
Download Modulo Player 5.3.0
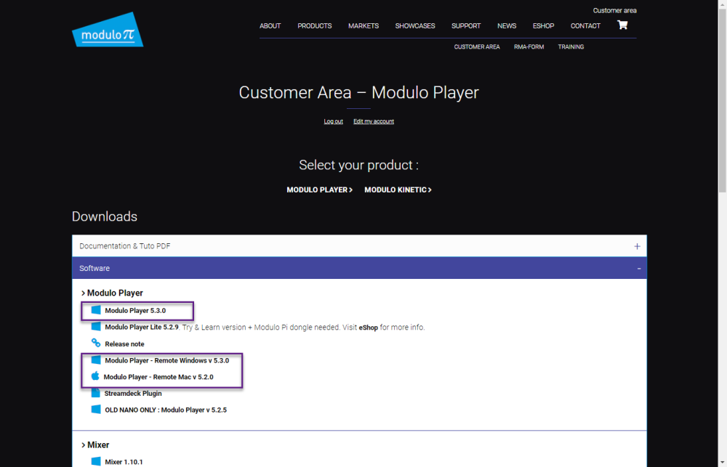point(135,310)
